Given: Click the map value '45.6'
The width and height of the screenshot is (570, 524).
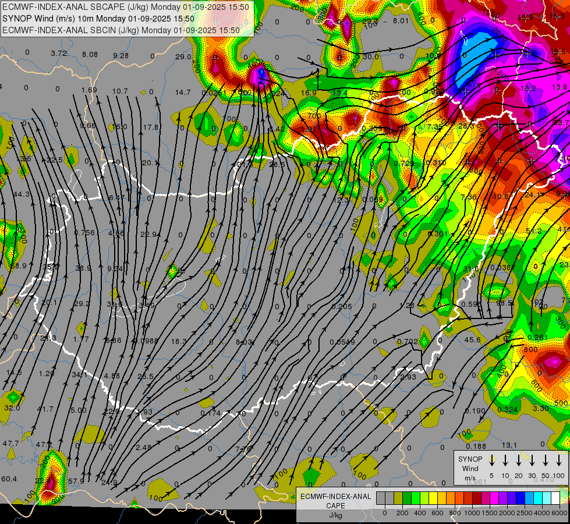Looking at the screenshot, I should (x=473, y=339).
